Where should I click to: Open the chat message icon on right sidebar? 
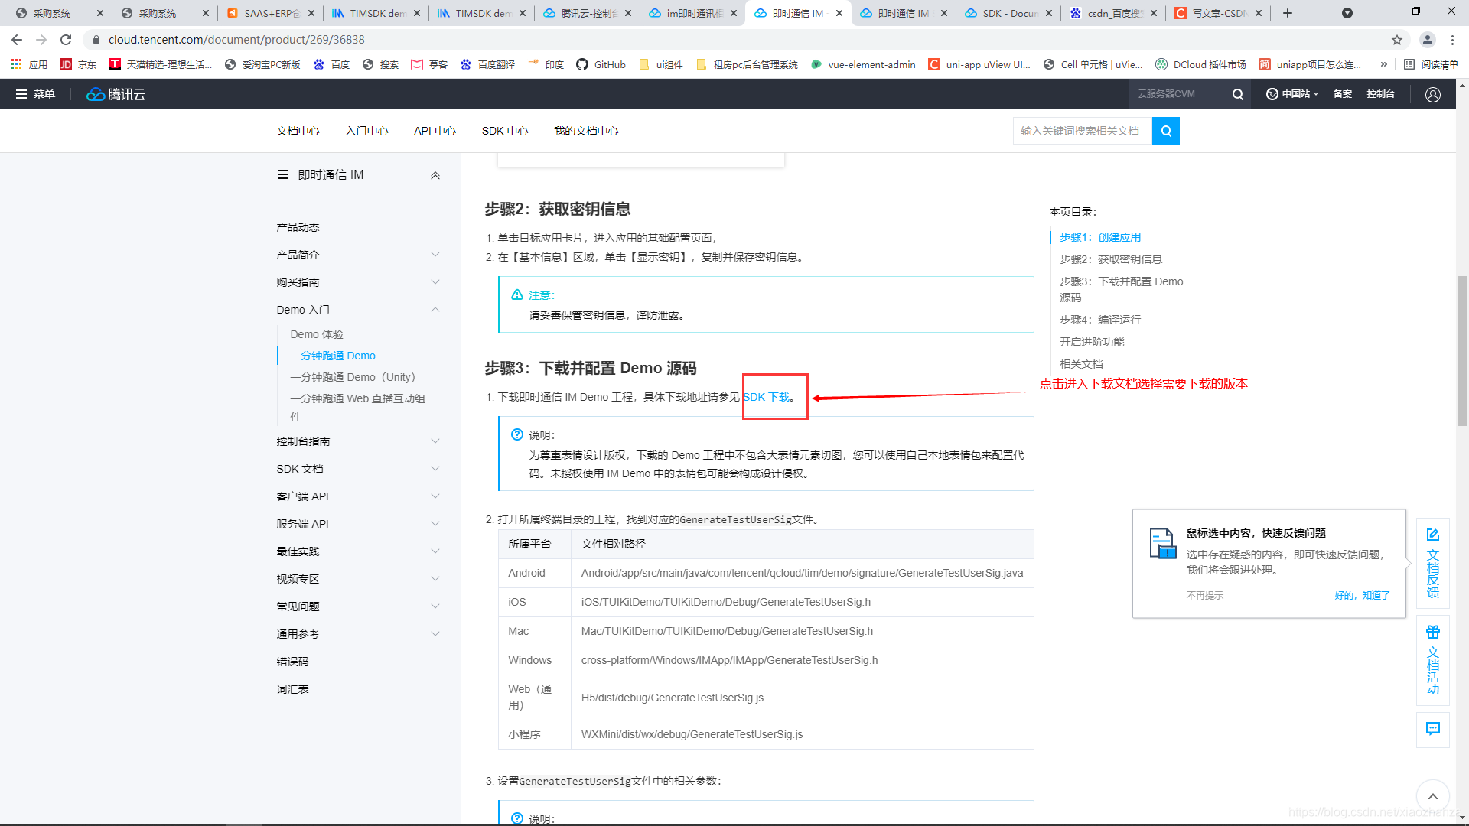(1432, 728)
